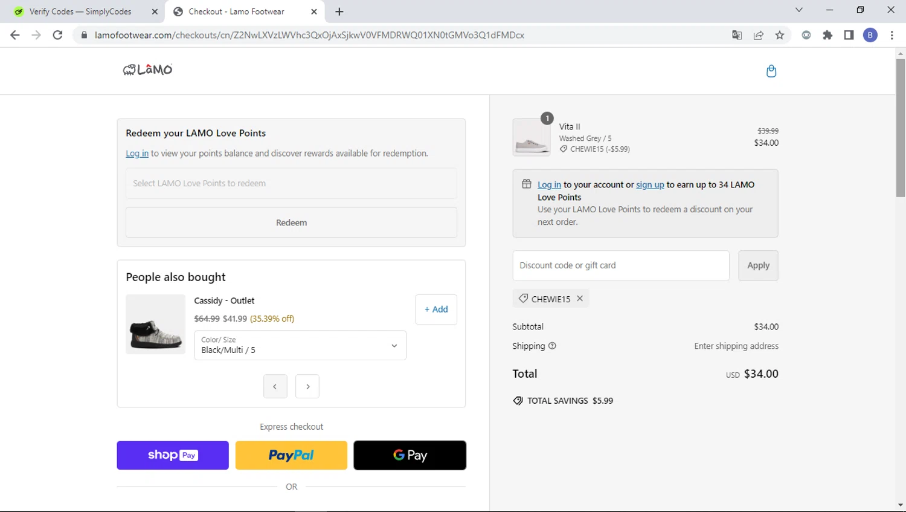Screen dimensions: 906x512
Task: Close the Checkout - Lamo Footwear tab
Action: tap(314, 11)
